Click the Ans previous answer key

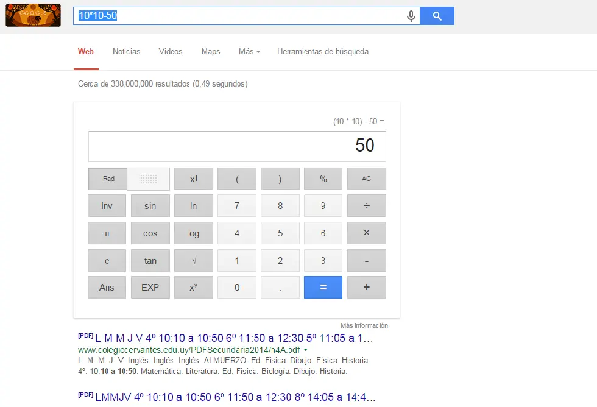(x=107, y=288)
